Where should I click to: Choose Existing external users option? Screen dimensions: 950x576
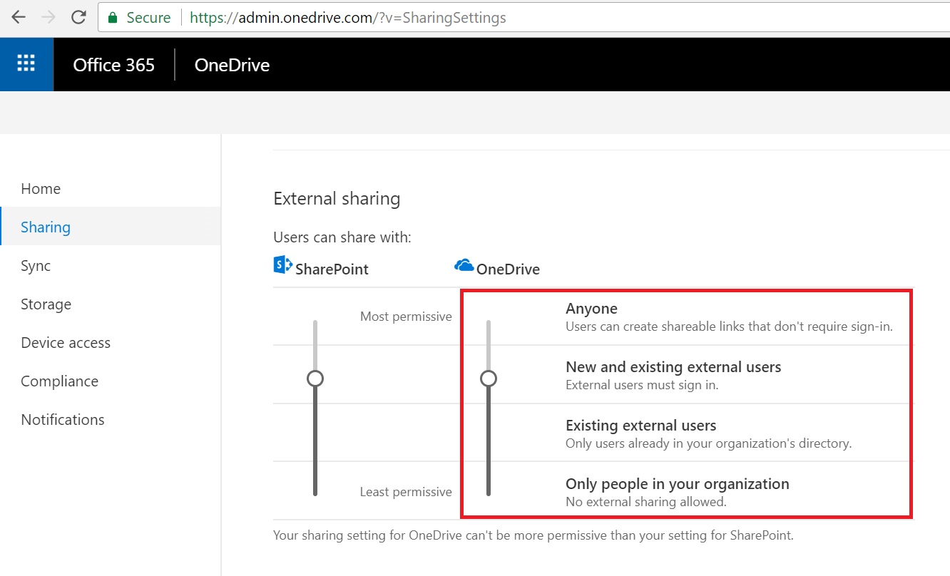click(640, 426)
